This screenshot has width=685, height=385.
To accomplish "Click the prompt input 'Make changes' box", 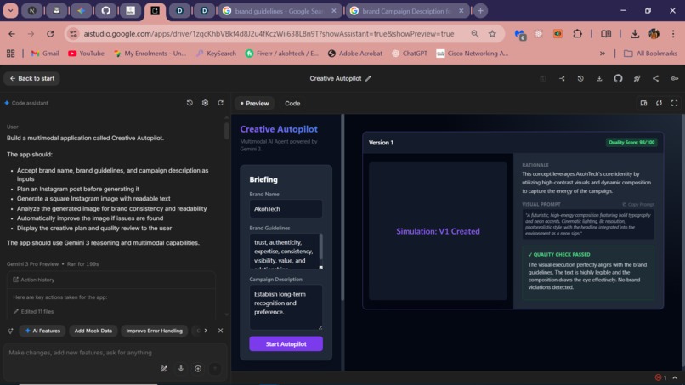I will [x=115, y=353].
